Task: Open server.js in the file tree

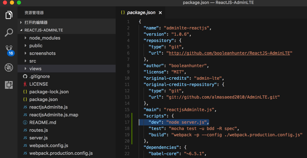Action: coord(38,138)
